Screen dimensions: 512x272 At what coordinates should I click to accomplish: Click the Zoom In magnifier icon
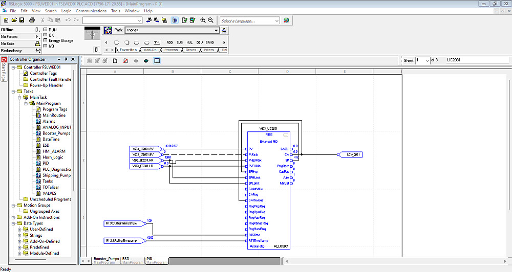pos(203,20)
